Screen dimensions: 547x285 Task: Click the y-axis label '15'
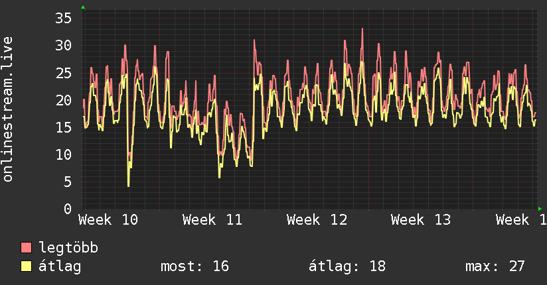tap(64, 127)
